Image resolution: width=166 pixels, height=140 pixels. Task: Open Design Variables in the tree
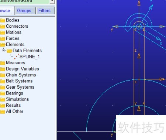23,69
